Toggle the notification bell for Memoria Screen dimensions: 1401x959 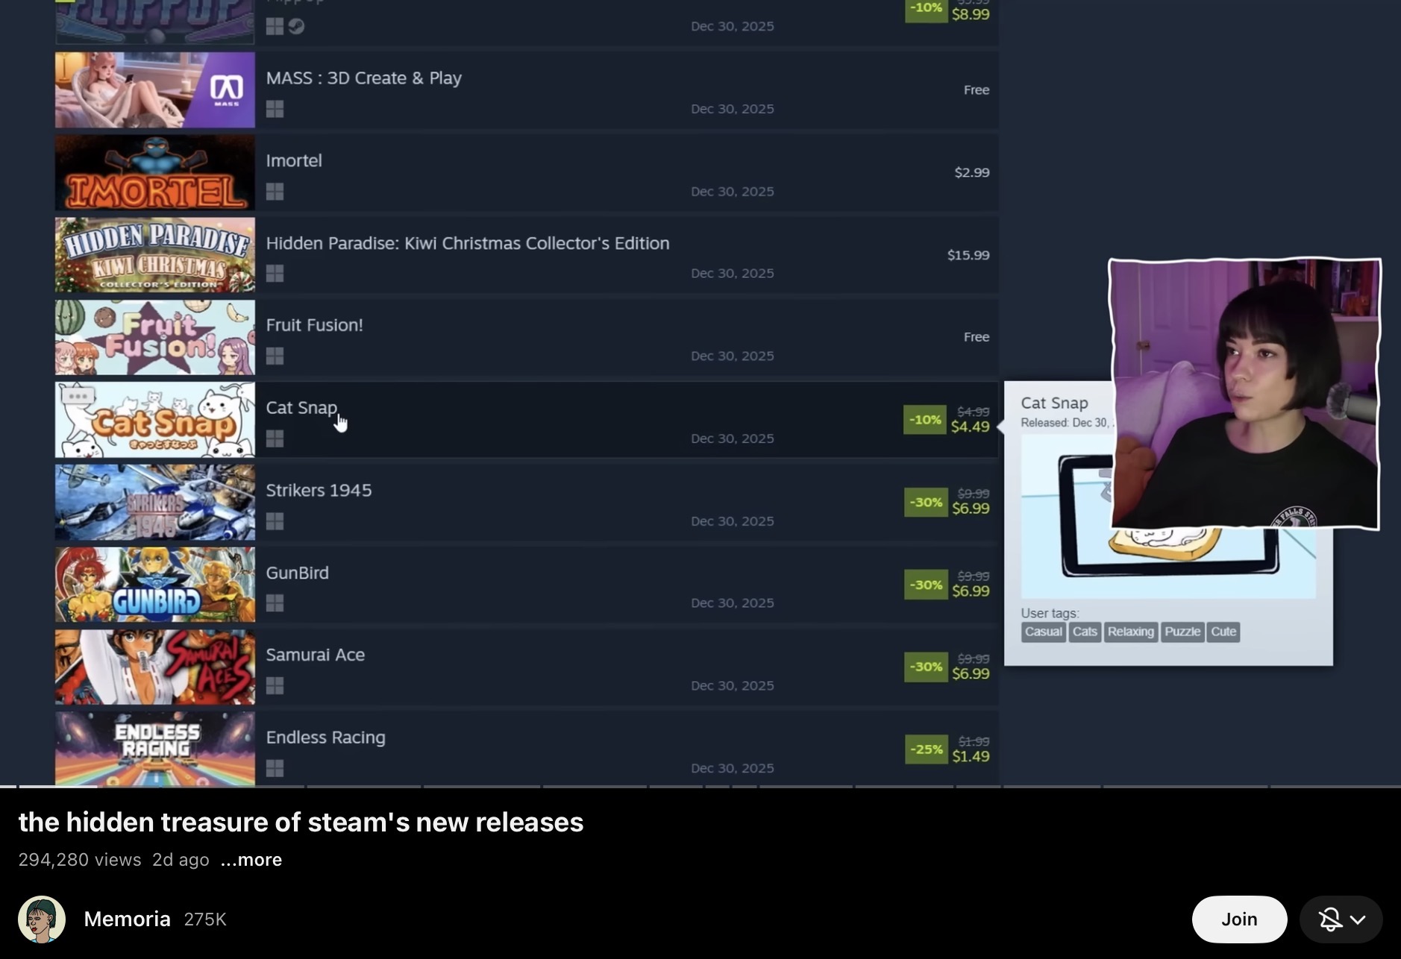point(1330,919)
